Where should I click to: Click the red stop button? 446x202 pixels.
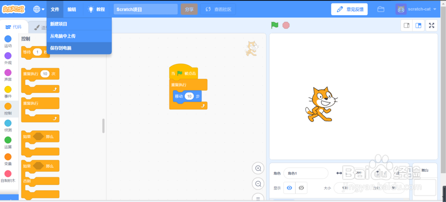point(286,25)
